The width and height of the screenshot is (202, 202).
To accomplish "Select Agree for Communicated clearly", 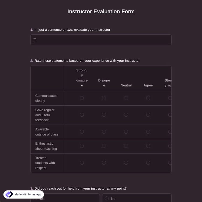I will tap(148, 98).
